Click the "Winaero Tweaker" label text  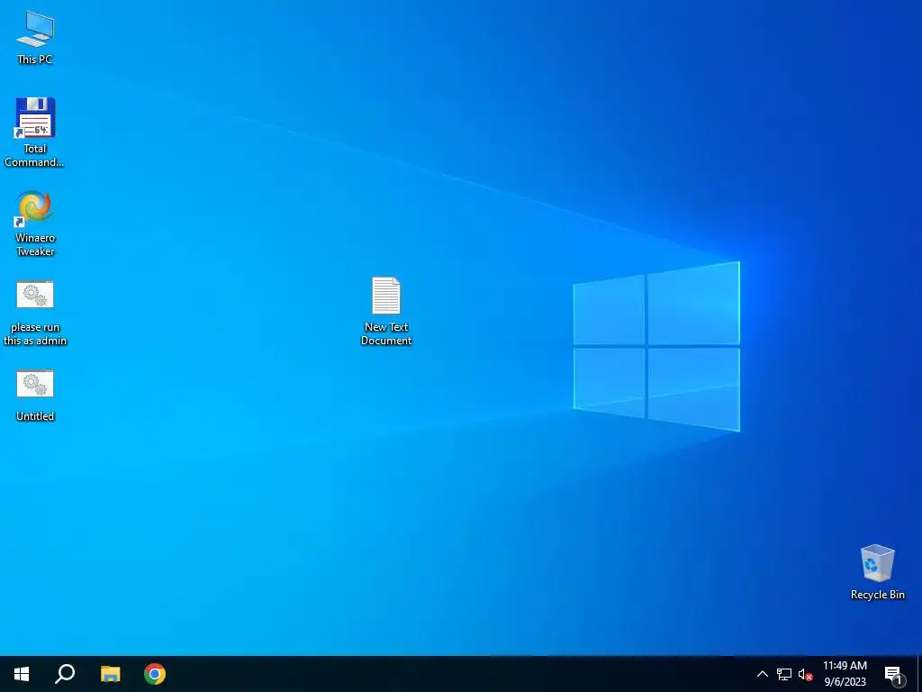click(35, 244)
